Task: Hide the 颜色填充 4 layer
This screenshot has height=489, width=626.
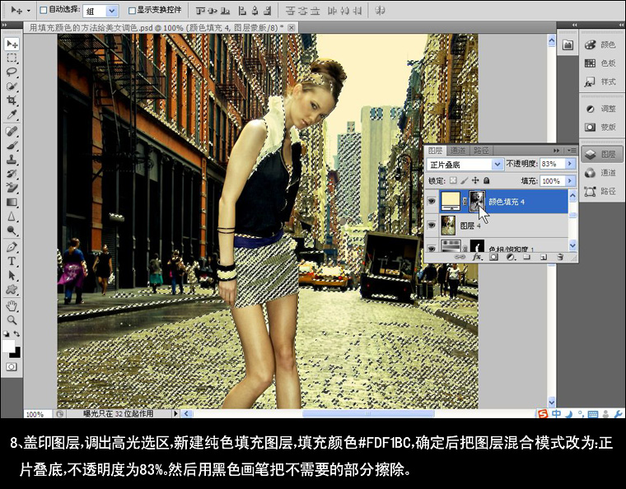Action: click(x=431, y=201)
